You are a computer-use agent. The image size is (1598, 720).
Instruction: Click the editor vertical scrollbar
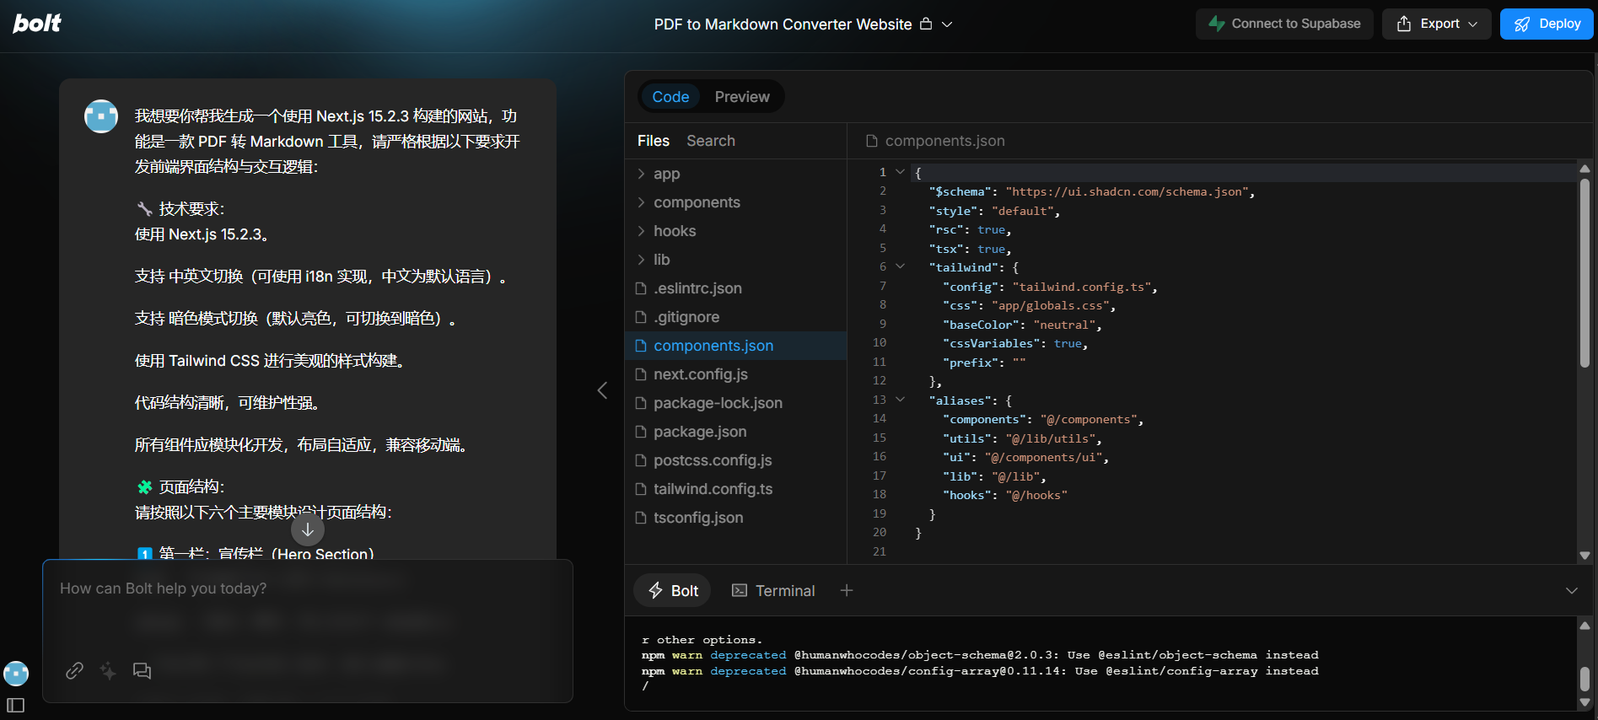pos(1585,272)
